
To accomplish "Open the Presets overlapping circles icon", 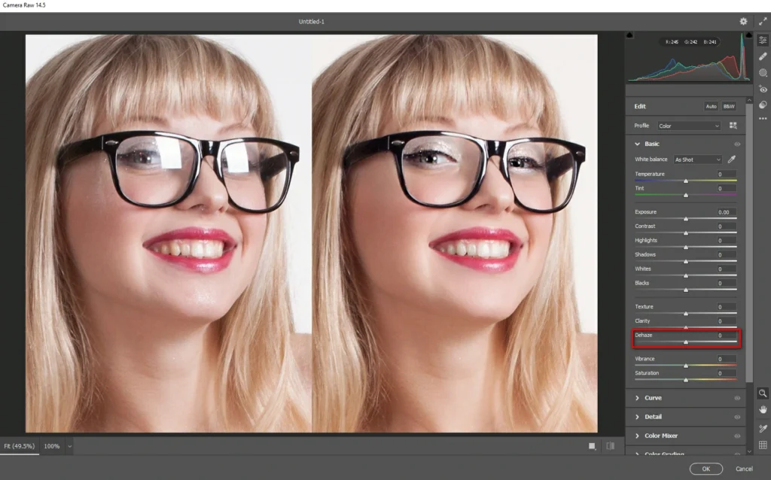I will 763,105.
